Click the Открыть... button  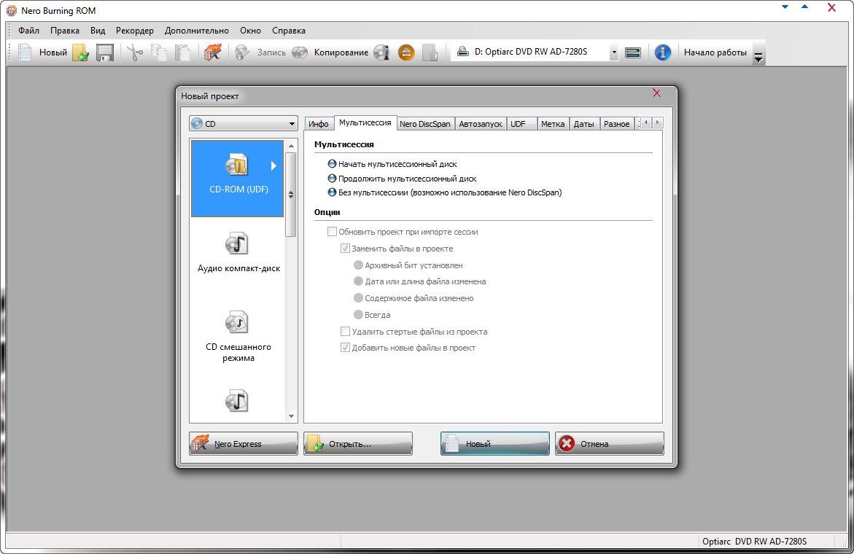358,443
